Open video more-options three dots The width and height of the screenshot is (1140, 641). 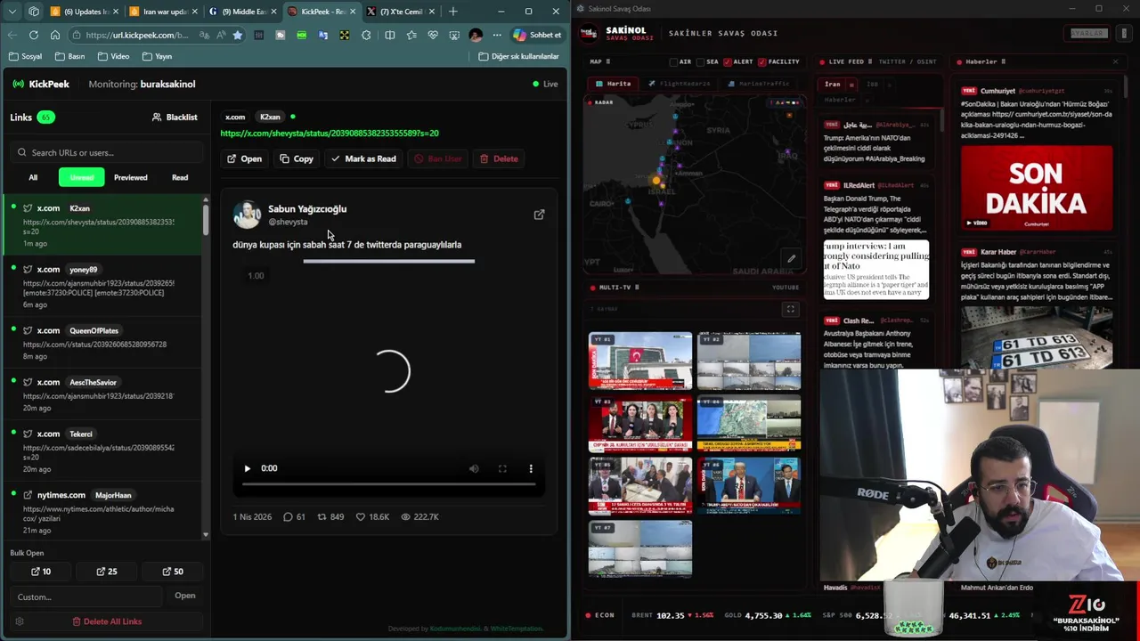point(531,468)
